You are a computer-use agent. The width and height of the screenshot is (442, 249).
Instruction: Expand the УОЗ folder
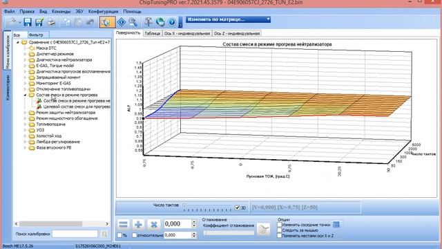pyautogui.click(x=25, y=130)
